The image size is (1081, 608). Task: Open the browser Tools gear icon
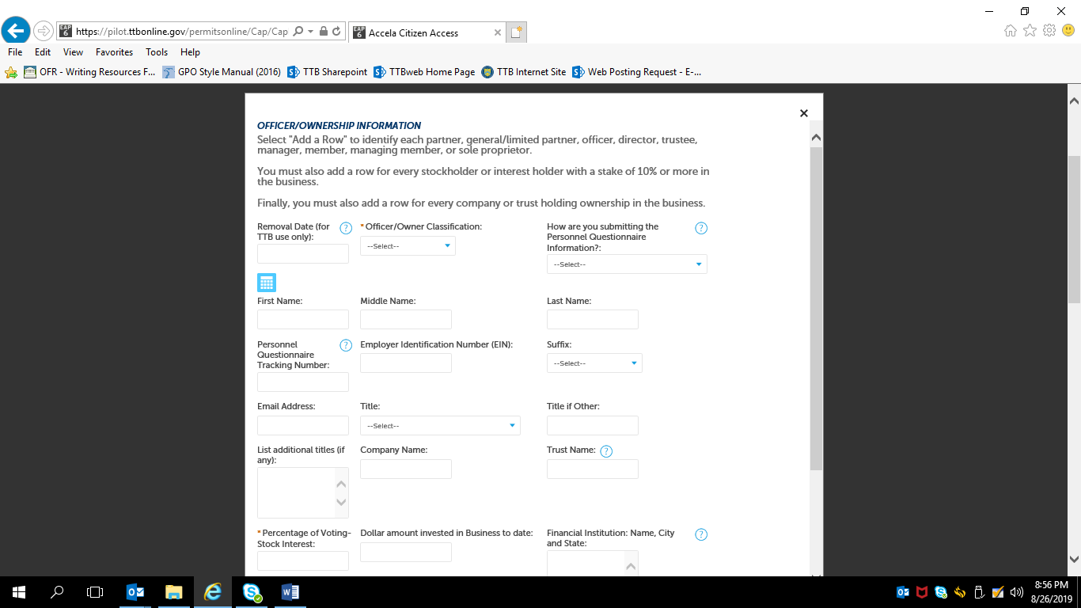[x=1049, y=31]
